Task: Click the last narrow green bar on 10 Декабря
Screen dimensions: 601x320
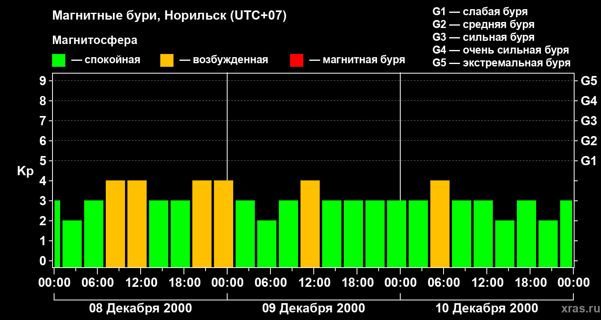Action: coord(566,234)
